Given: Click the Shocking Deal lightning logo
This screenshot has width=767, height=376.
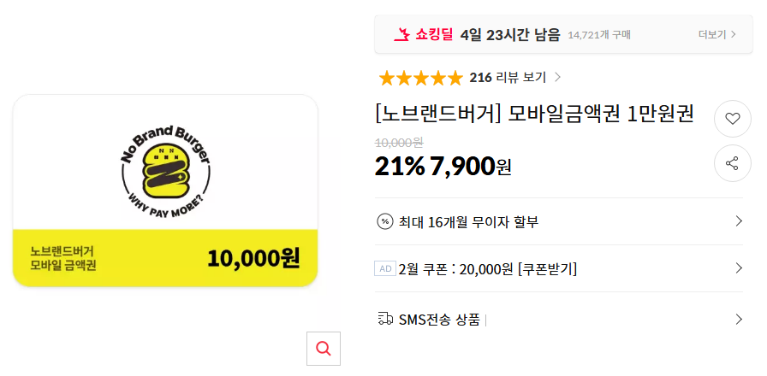Looking at the screenshot, I should click(x=401, y=34).
